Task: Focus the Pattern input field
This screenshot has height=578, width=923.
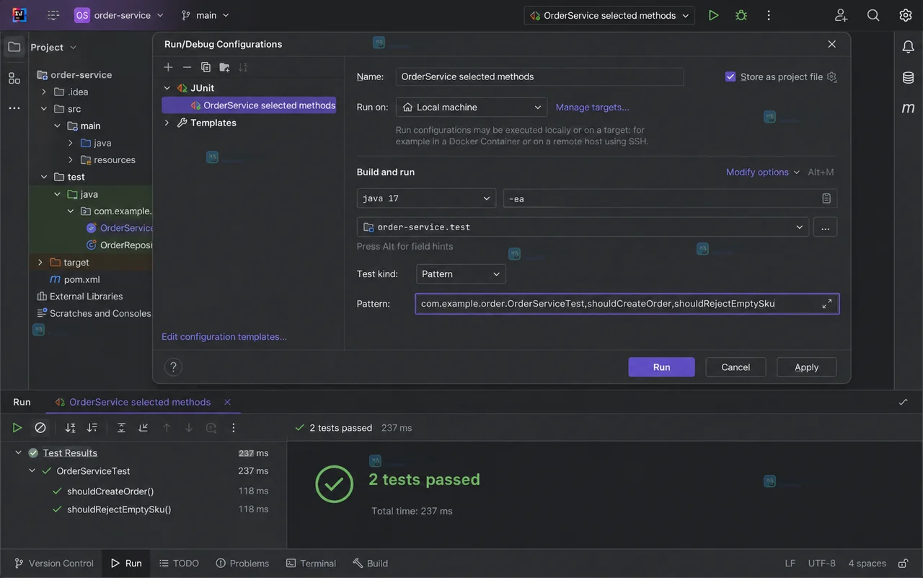Action: click(627, 304)
